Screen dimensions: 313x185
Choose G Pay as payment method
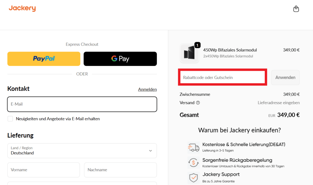click(x=120, y=59)
